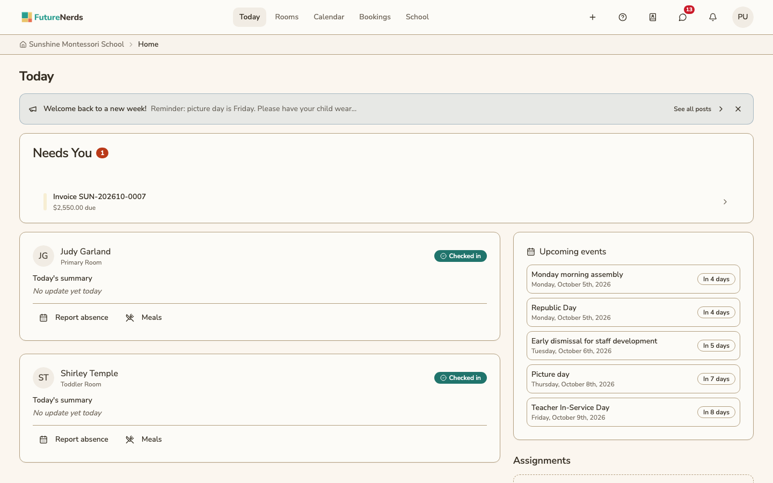Viewport: 773px width, 483px height.
Task: Dismiss the welcome announcement banner
Action: (x=738, y=109)
